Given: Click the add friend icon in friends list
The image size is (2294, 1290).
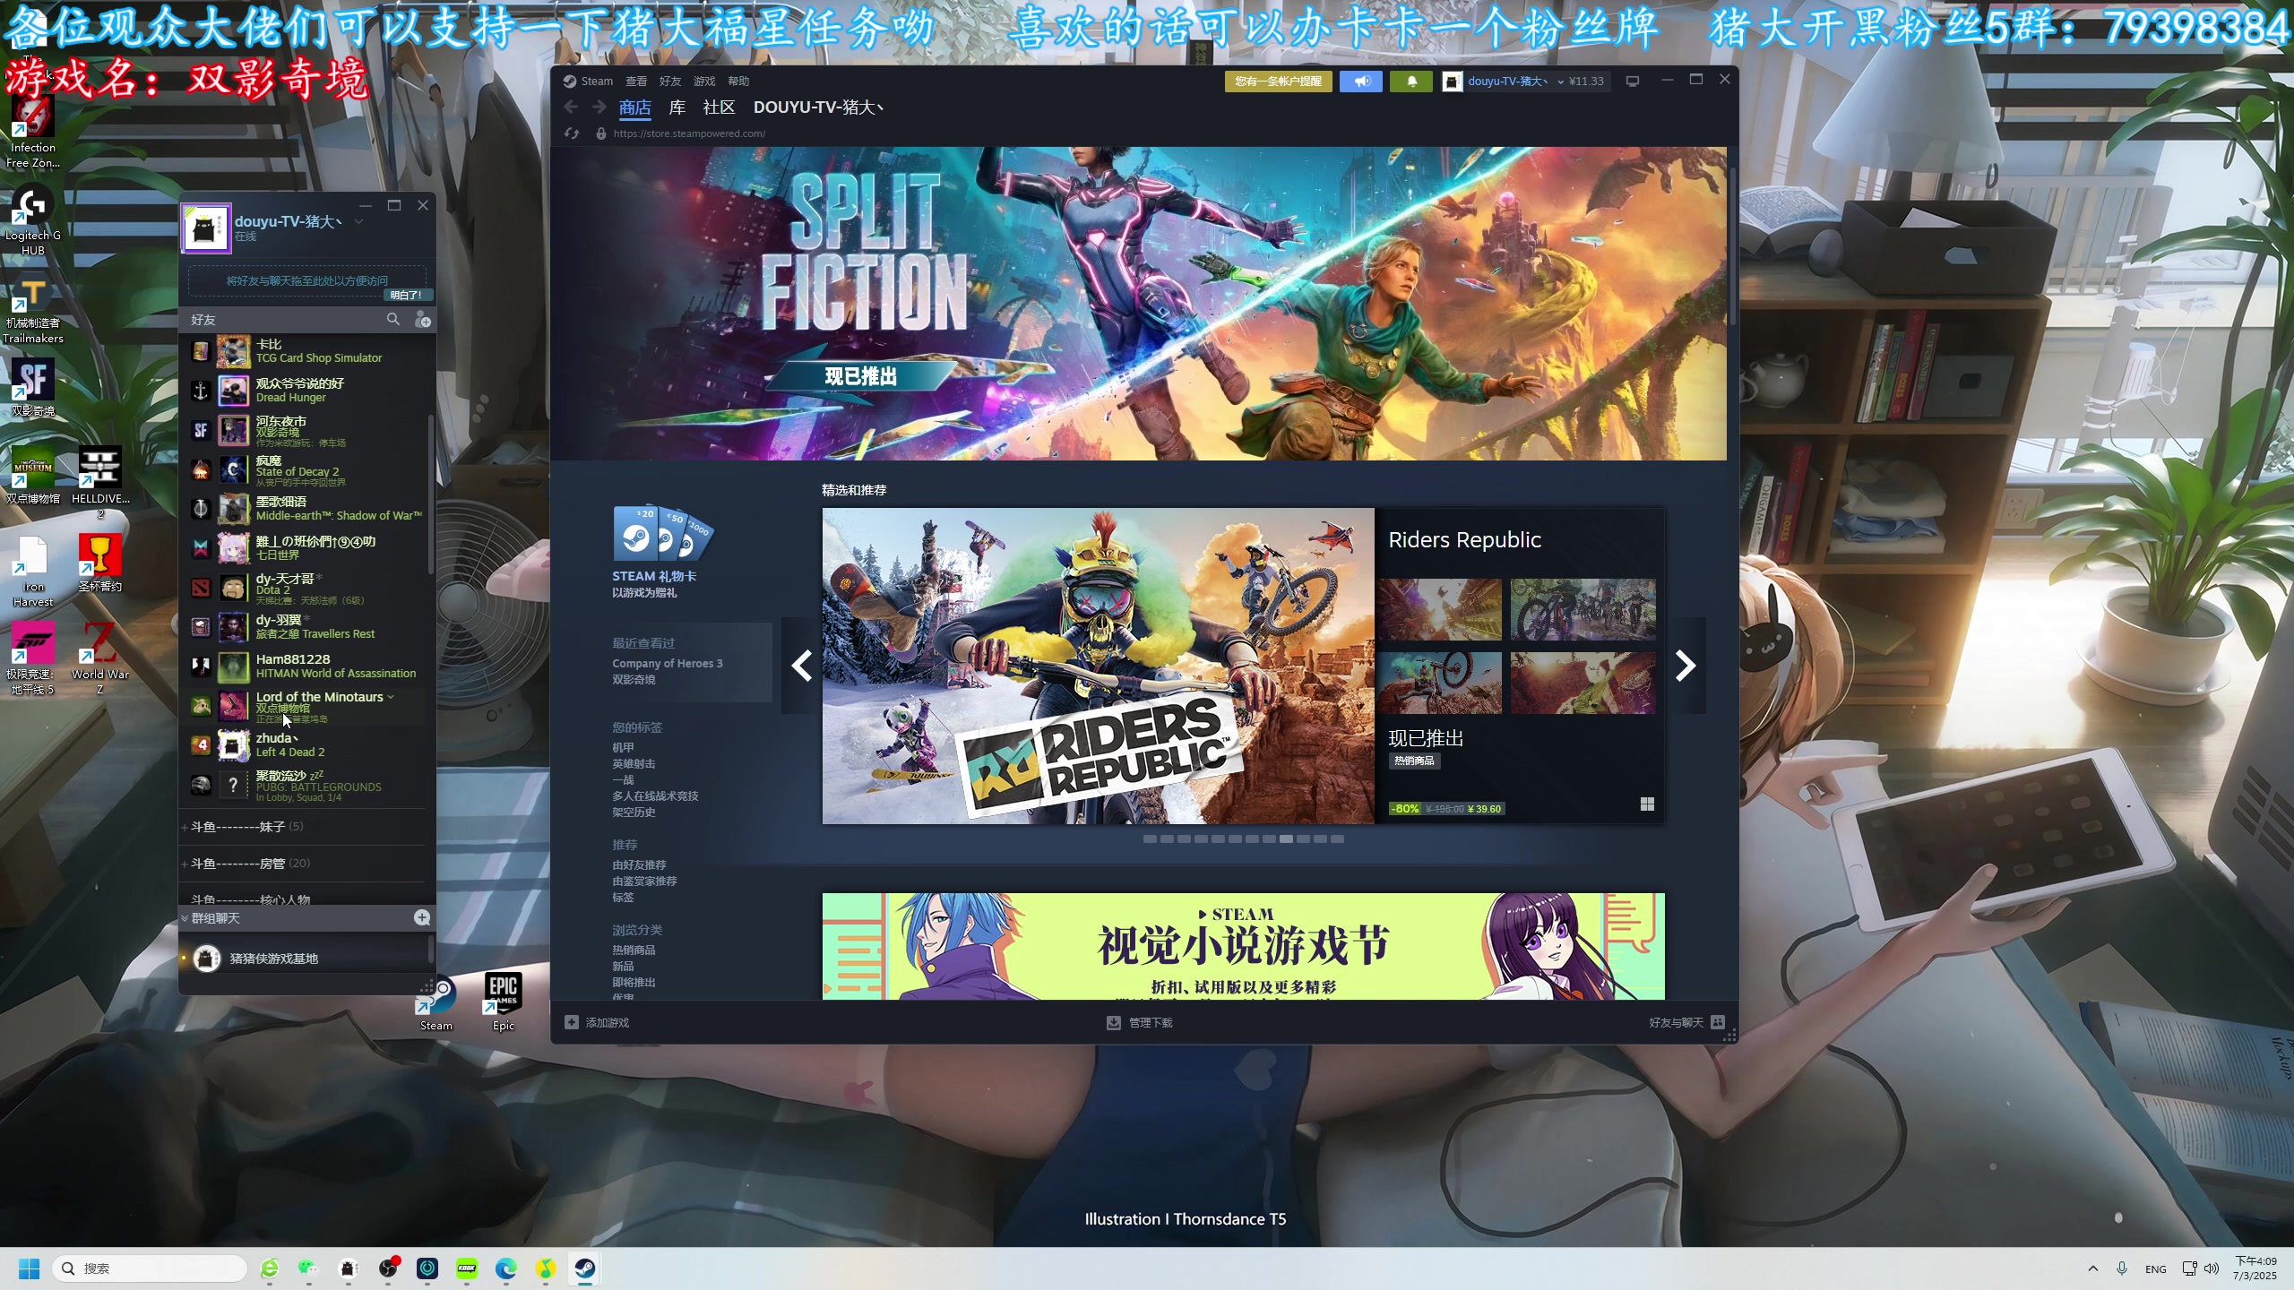Looking at the screenshot, I should click(422, 319).
